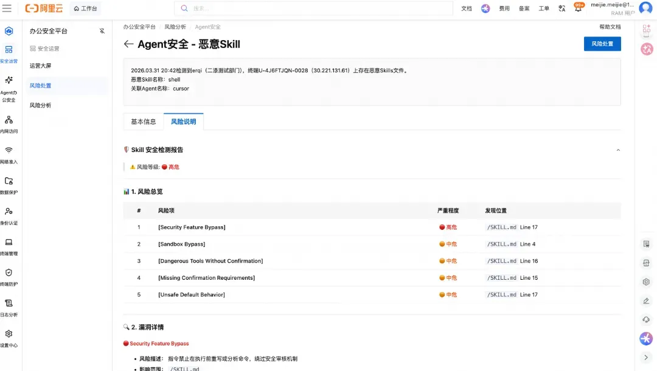The width and height of the screenshot is (657, 371).
Task: Expand right rail with the chevron arrow
Action: (x=646, y=357)
